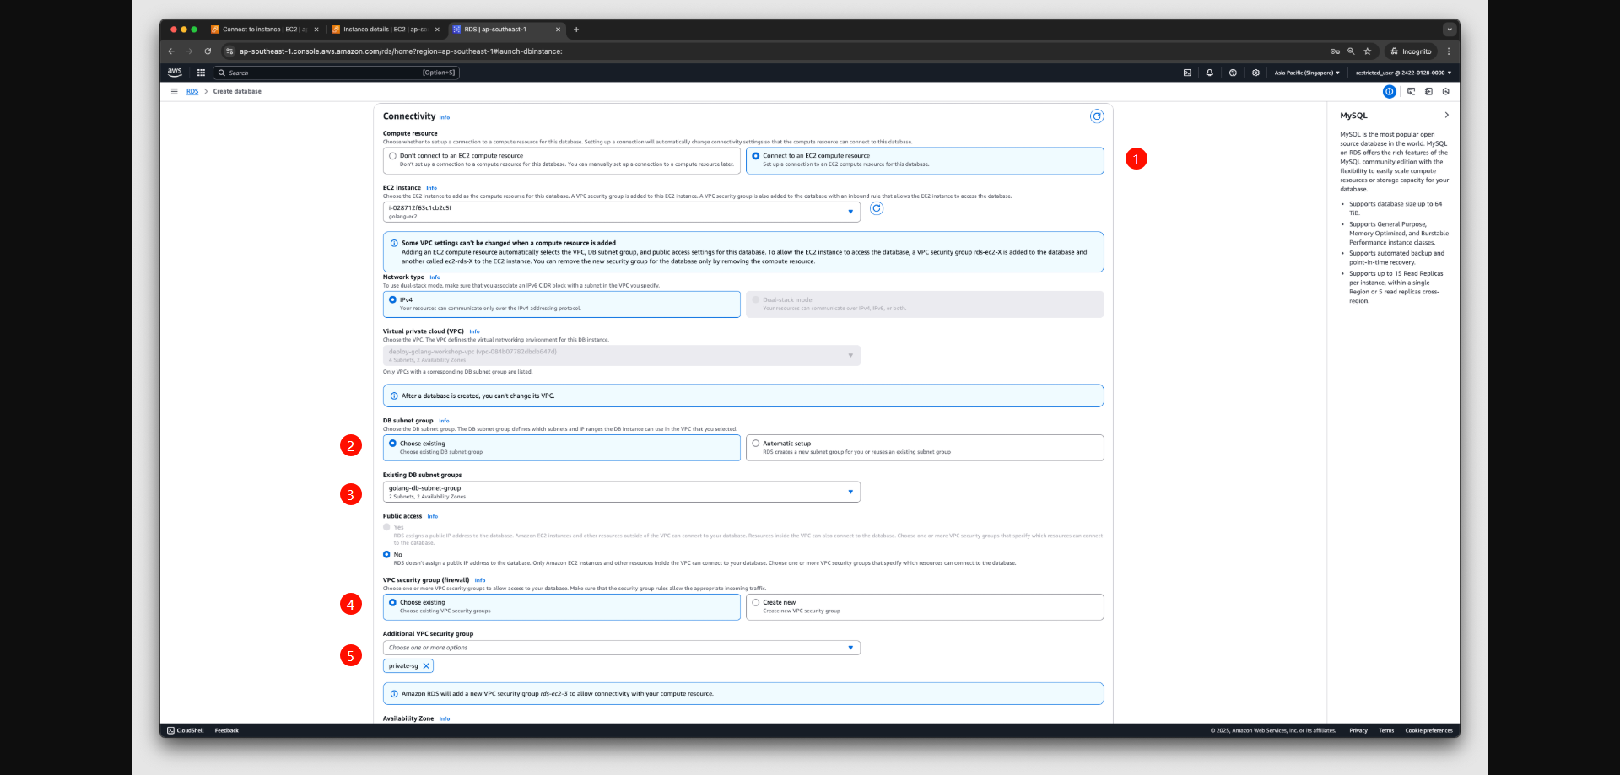Select Connect to an EC2 compute resource
Viewport: 1620px width, 775px height.
(x=925, y=160)
